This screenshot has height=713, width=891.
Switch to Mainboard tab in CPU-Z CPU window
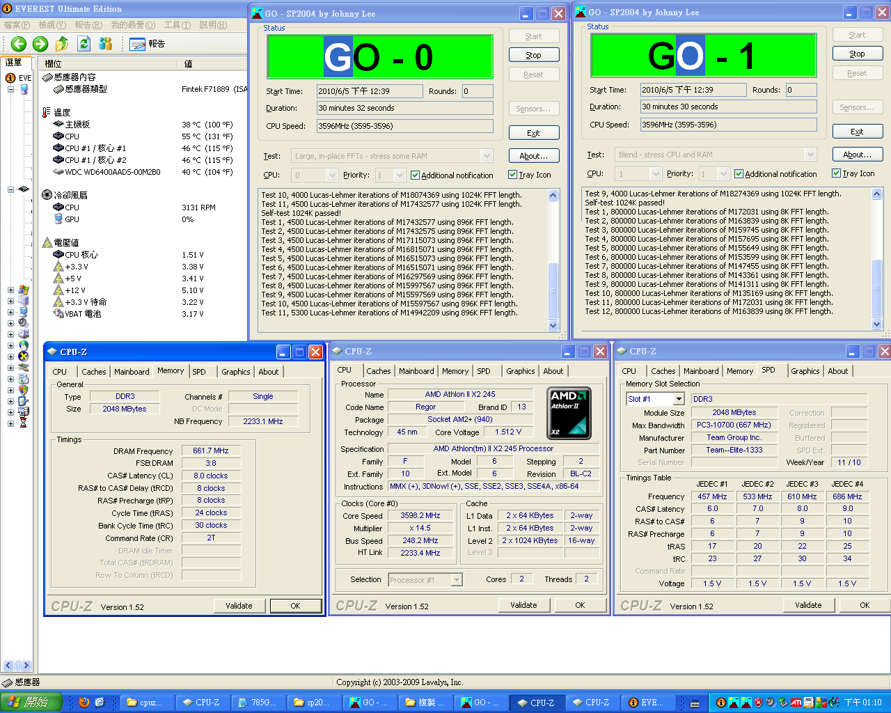tap(416, 371)
